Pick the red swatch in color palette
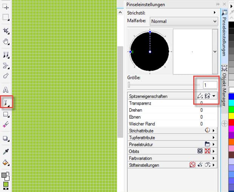The image size is (234, 192). tap(231, 122)
